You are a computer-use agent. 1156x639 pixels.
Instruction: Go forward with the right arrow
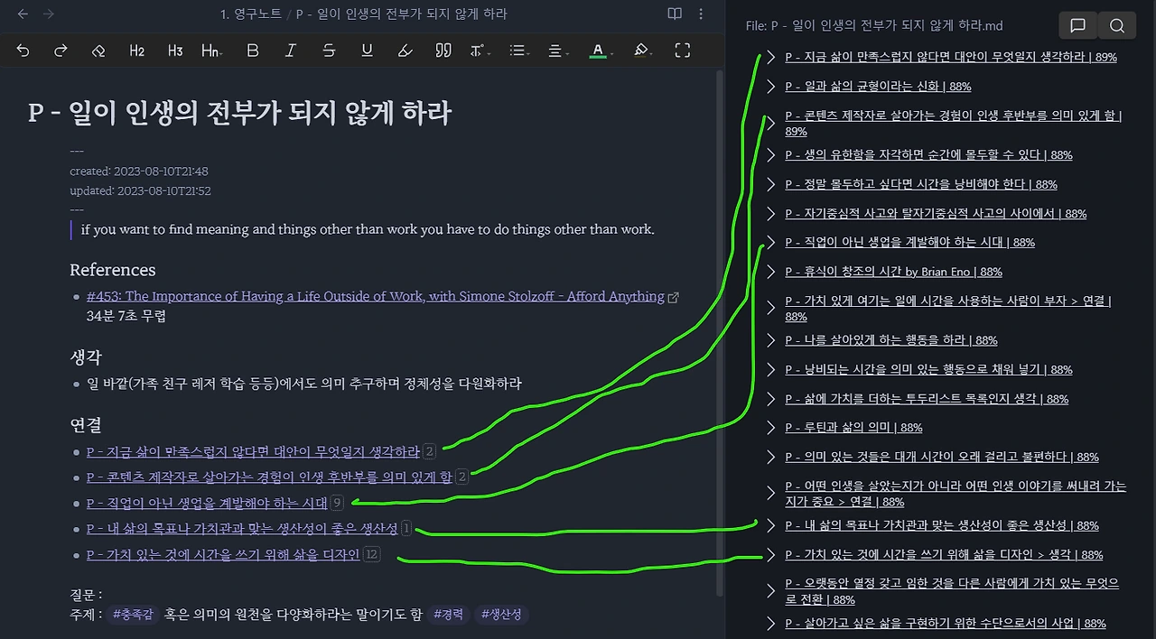(x=49, y=14)
